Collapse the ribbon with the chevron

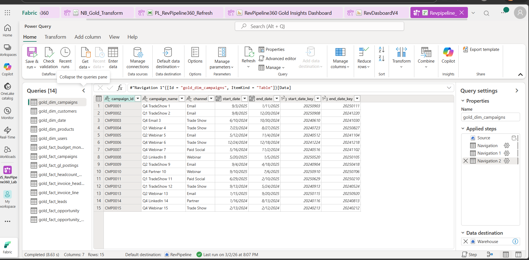coord(520,75)
